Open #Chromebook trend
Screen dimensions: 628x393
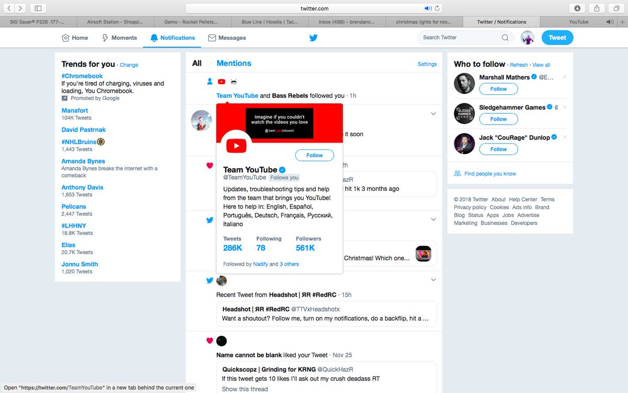point(82,76)
